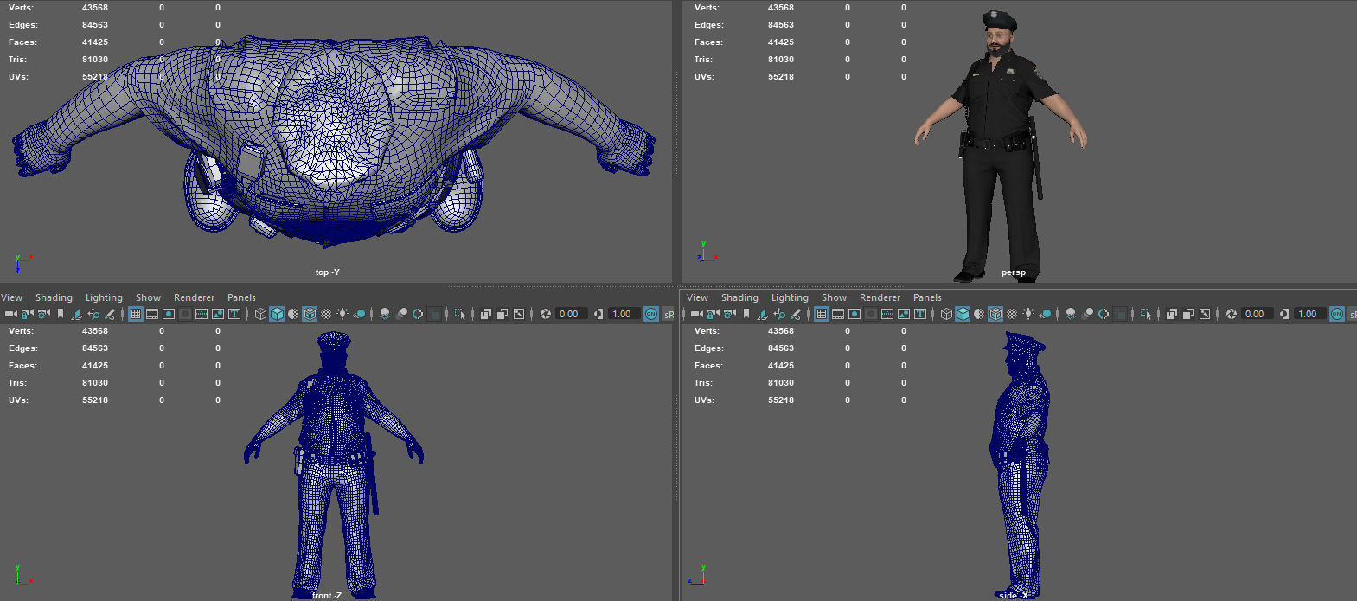Screen dimensions: 1357x601
Task: Click Use All Lights icon in front view
Action: (342, 314)
